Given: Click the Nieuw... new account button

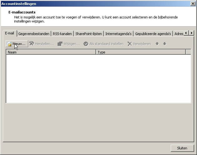Looking at the screenshot, I should (17, 44).
